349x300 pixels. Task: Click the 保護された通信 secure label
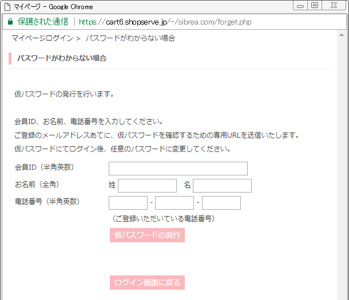[42, 22]
